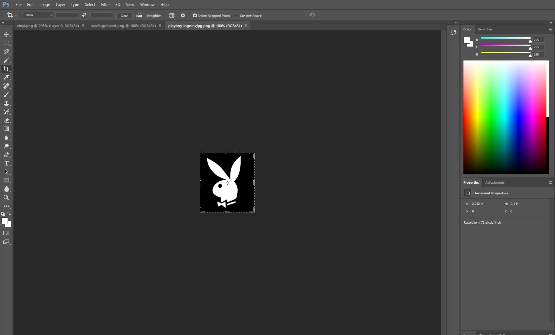Image resolution: width=555 pixels, height=335 pixels.
Task: Switch to the vinyl.png document tab
Action: coord(48,26)
